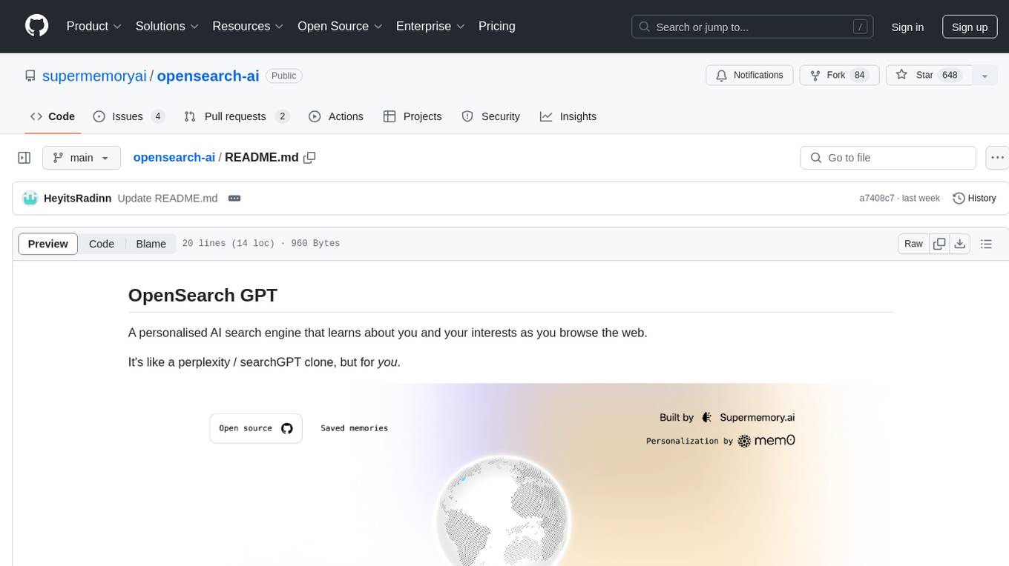Open the more file actions menu

point(997,158)
